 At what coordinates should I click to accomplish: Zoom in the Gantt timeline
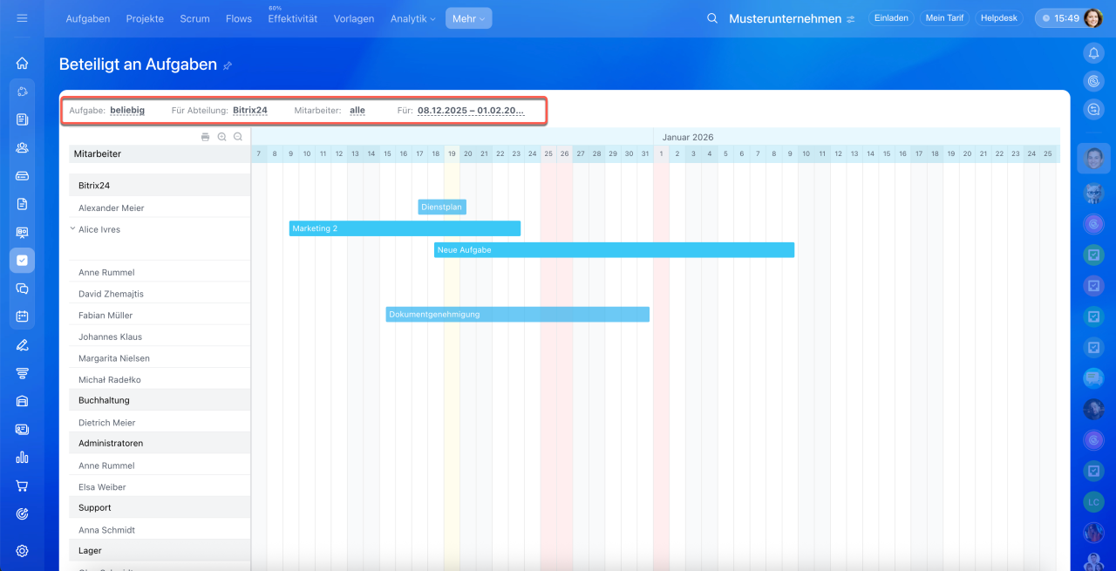[221, 137]
